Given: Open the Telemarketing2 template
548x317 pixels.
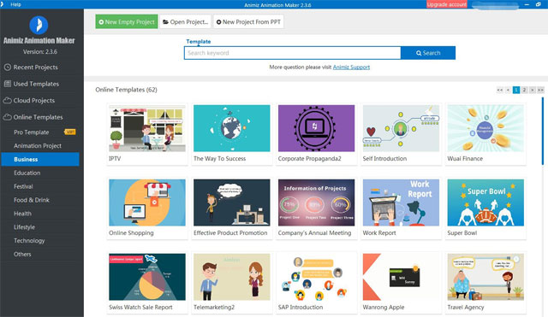Looking at the screenshot, I should pyautogui.click(x=232, y=277).
